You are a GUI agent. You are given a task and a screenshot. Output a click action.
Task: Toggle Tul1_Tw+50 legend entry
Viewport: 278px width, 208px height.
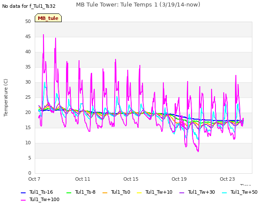[x=240, y=192]
